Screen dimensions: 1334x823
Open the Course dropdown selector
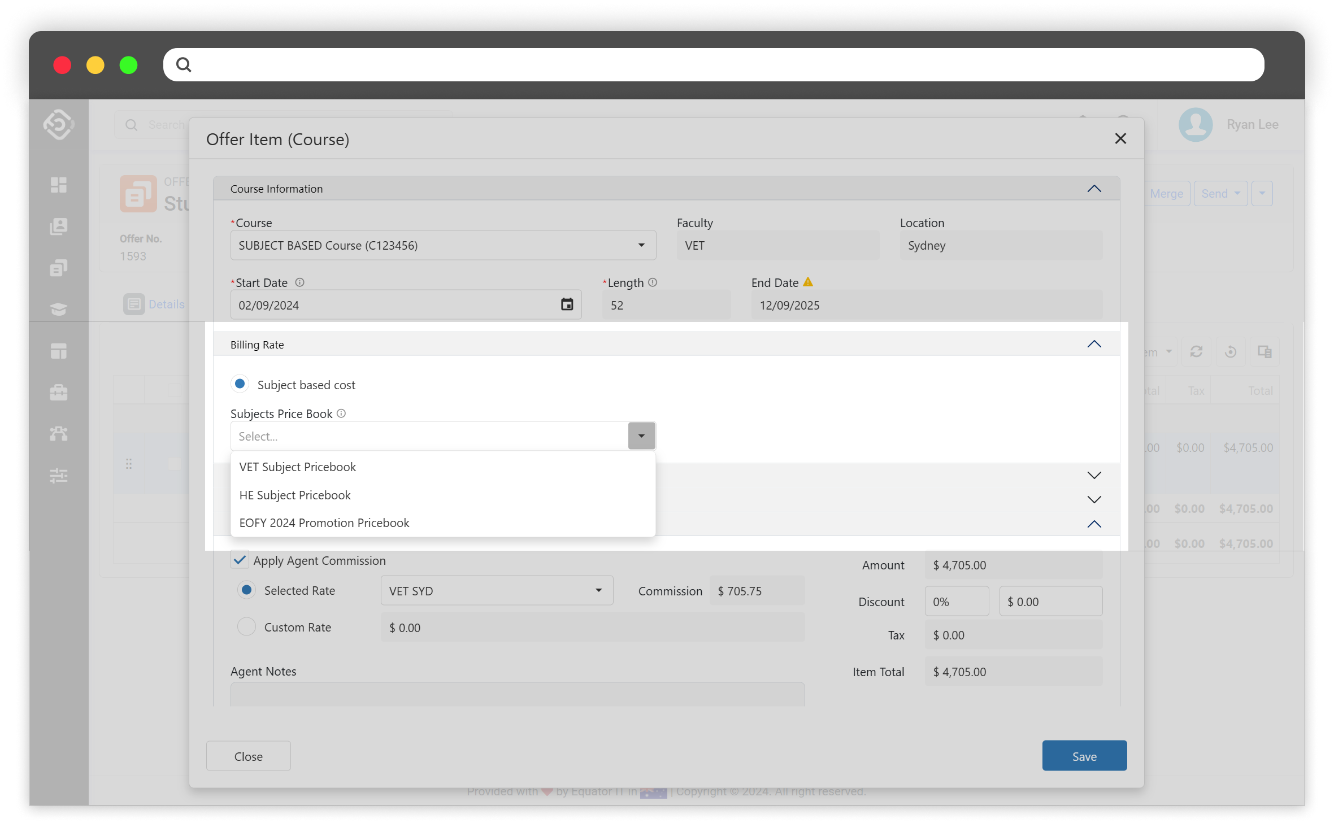(442, 245)
